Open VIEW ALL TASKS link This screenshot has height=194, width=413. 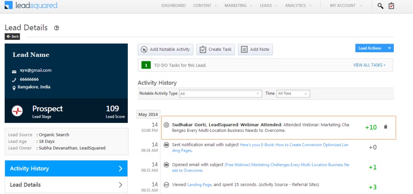[x=369, y=65]
